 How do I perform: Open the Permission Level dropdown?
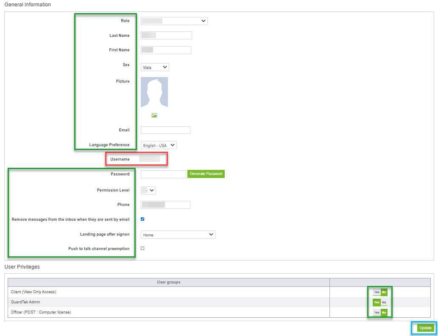[x=148, y=190]
